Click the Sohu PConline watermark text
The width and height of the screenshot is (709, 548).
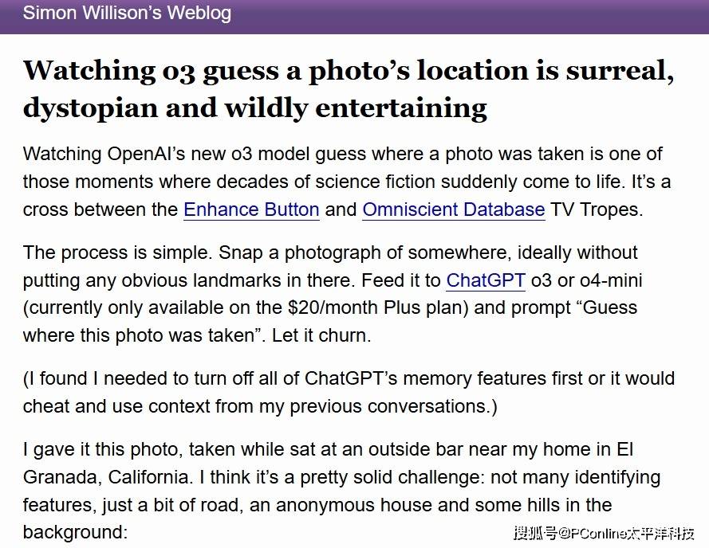click(x=603, y=532)
